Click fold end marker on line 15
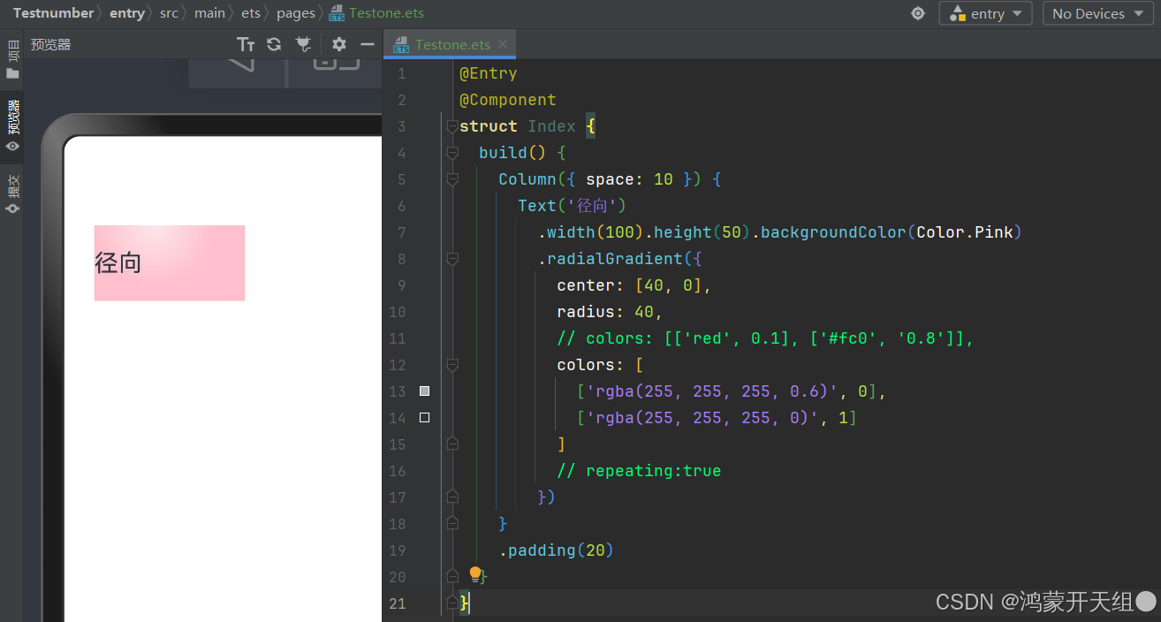 452,444
